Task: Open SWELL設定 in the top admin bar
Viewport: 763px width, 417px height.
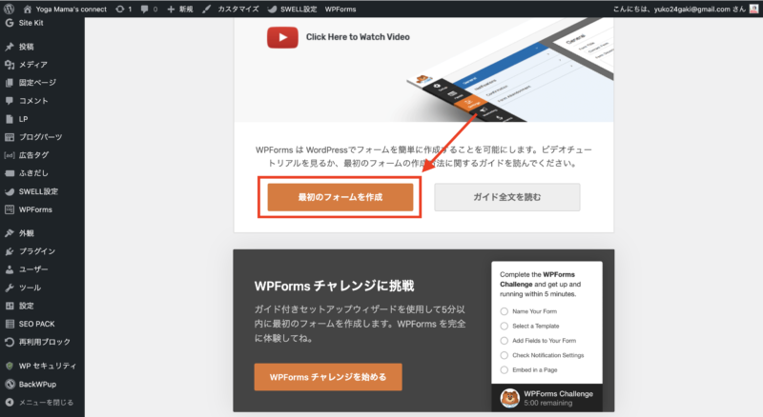Action: 292,10
